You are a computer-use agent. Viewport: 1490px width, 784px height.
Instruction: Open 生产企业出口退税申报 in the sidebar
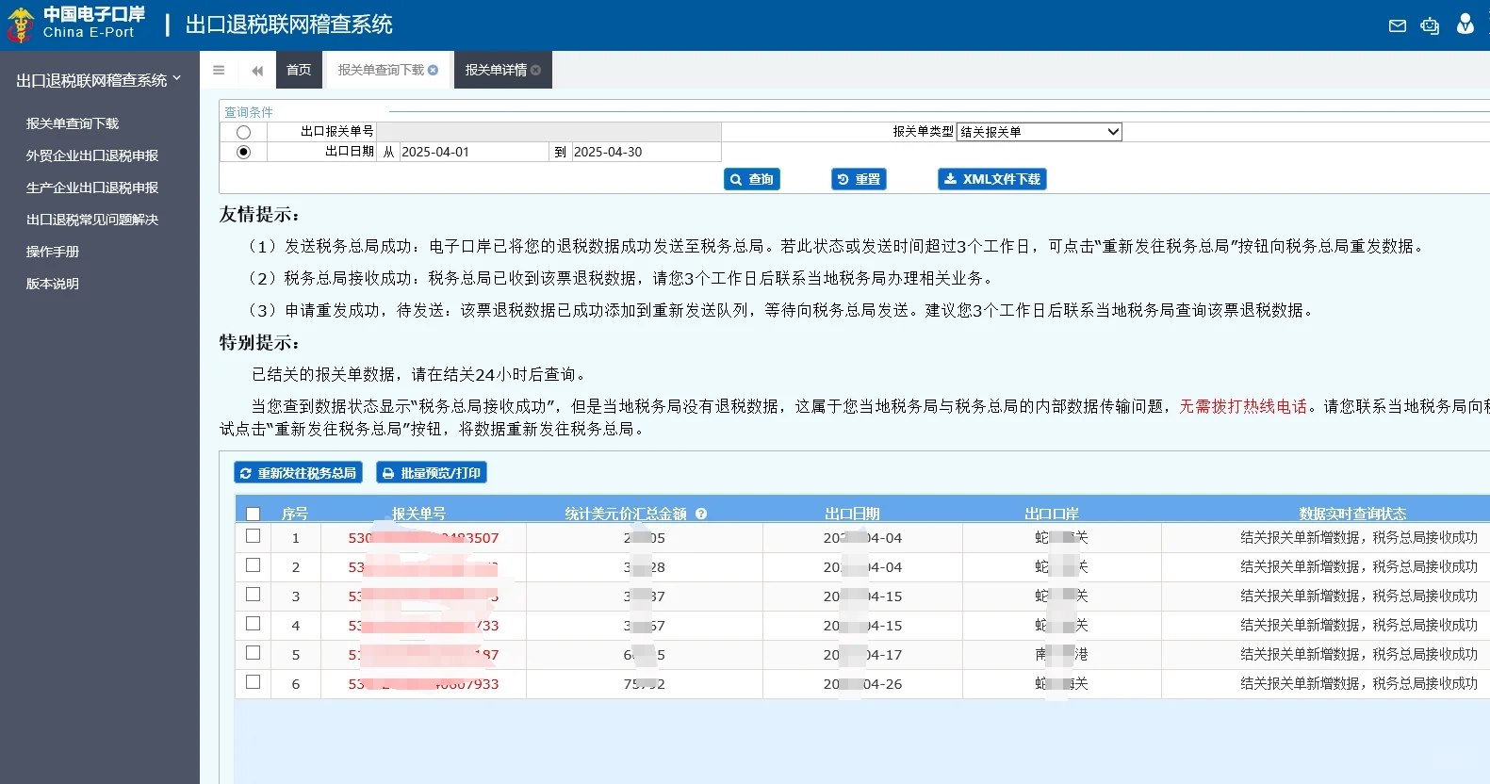[92, 188]
